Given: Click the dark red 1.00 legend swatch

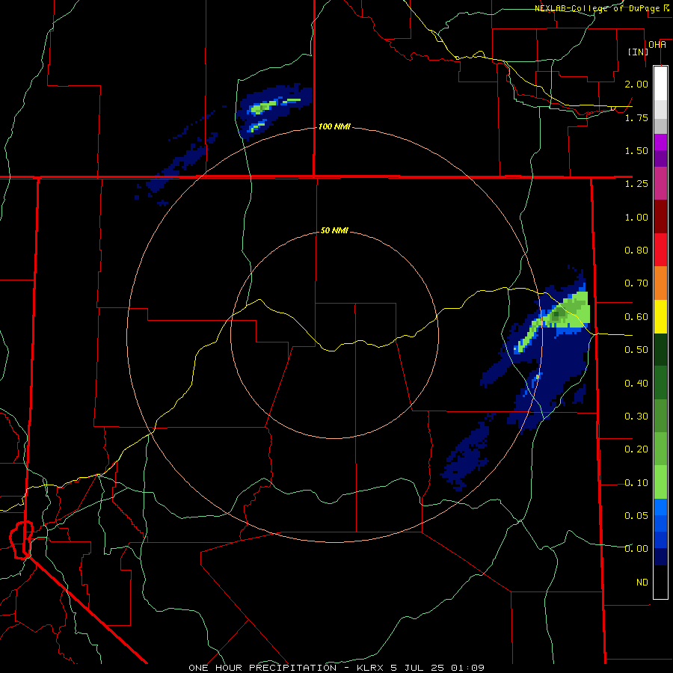Looking at the screenshot, I should pyautogui.click(x=660, y=217).
